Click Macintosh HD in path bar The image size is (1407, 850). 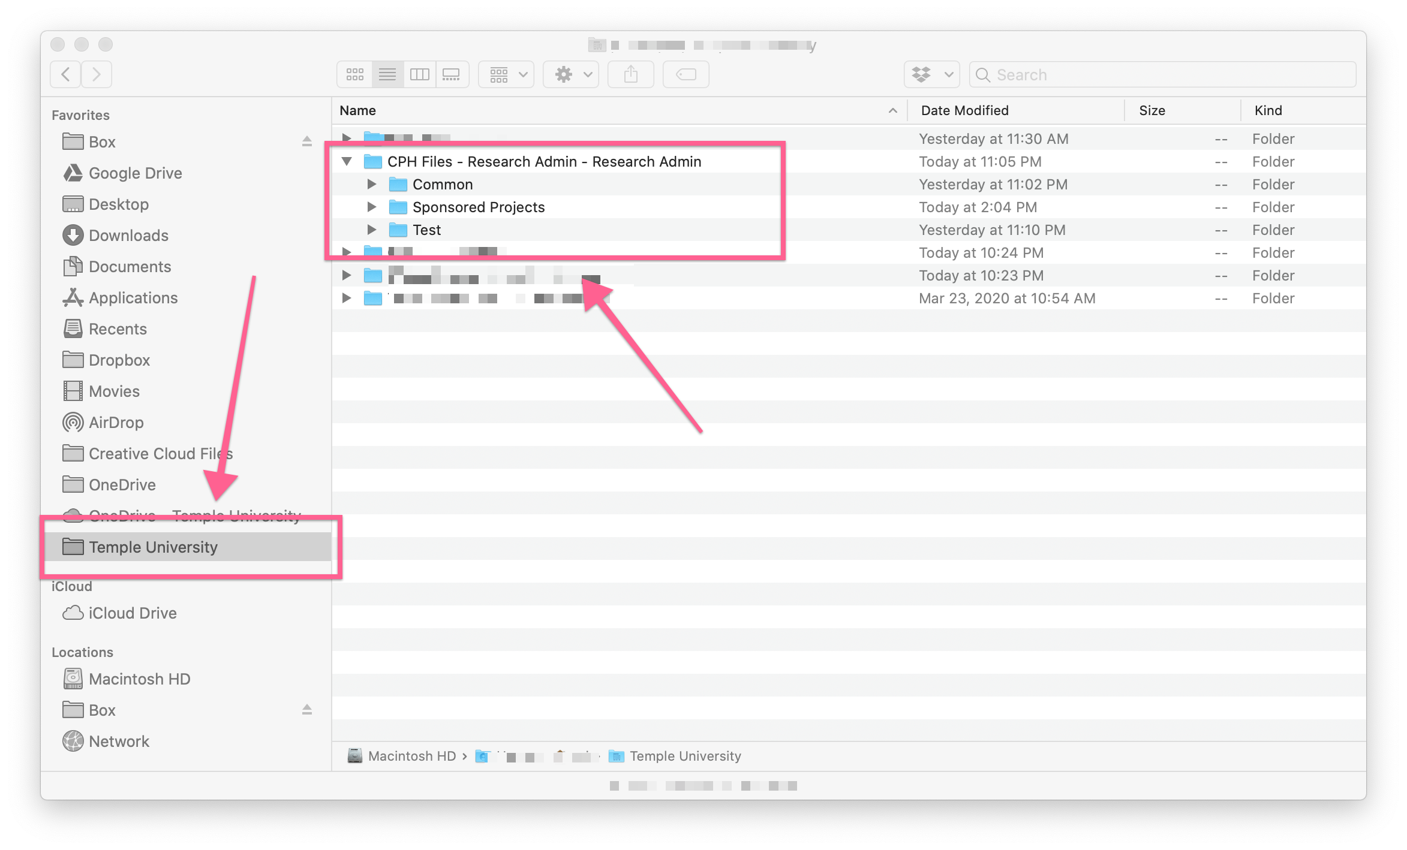(x=402, y=756)
